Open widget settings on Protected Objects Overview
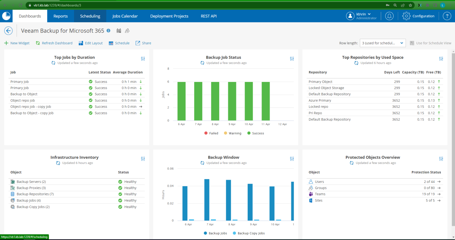The image size is (455, 240). [441, 159]
